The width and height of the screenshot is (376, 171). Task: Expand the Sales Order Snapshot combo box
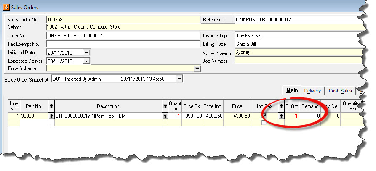click(x=179, y=79)
